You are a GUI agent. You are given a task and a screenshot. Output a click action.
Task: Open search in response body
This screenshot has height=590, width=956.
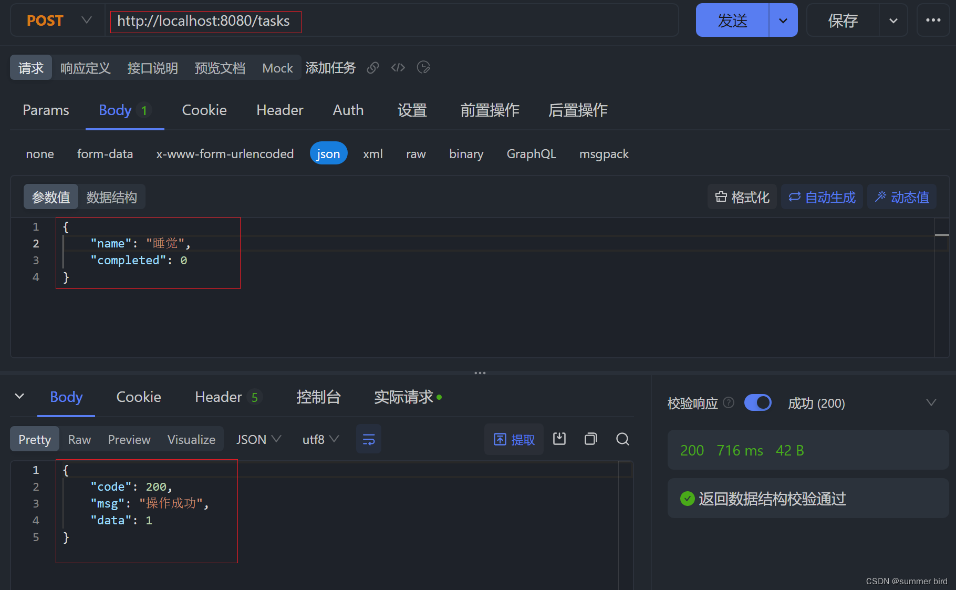622,439
